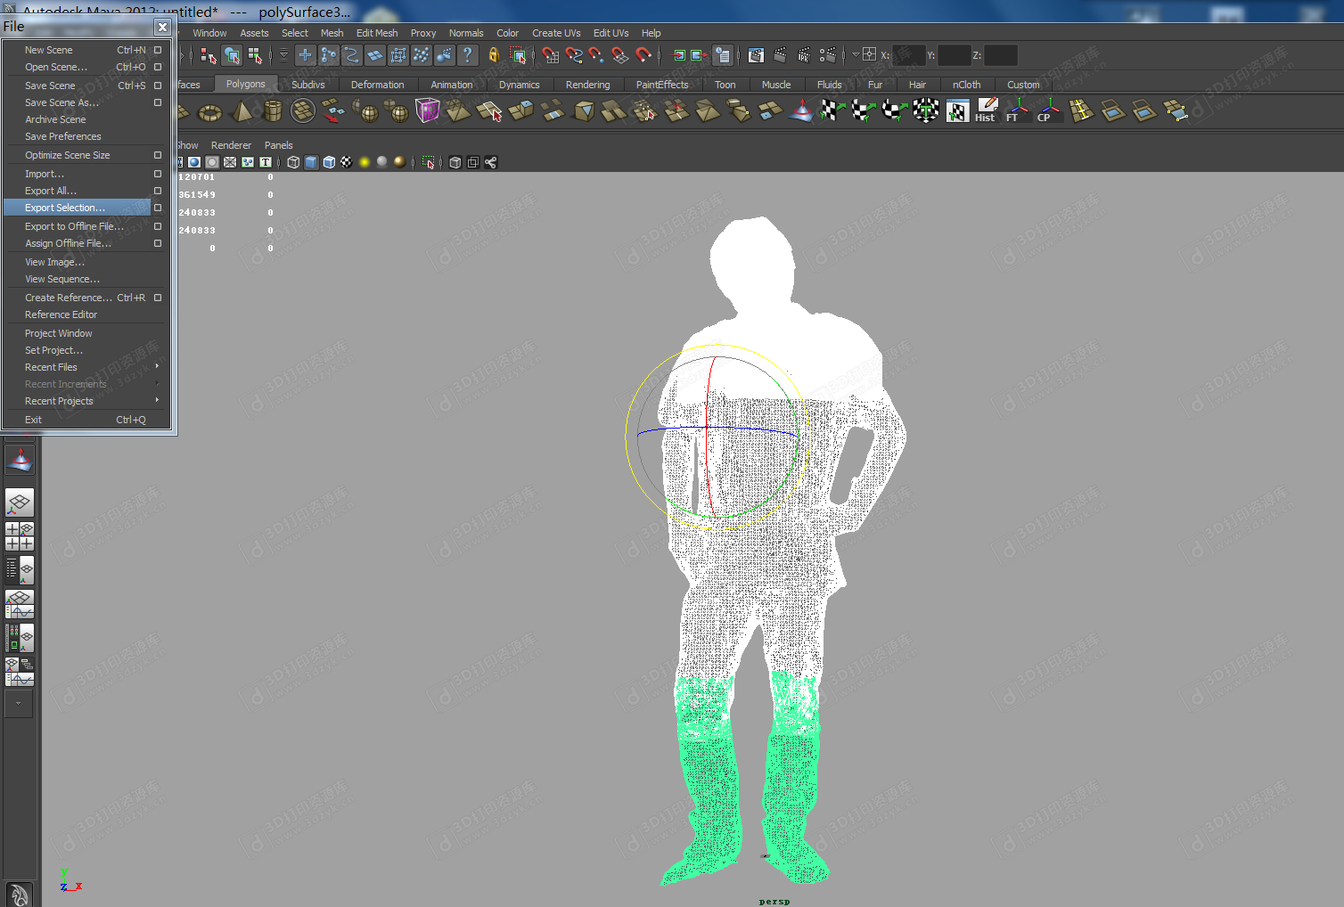Open the Render View clapperboard icon
The image size is (1344, 907).
(x=756, y=55)
